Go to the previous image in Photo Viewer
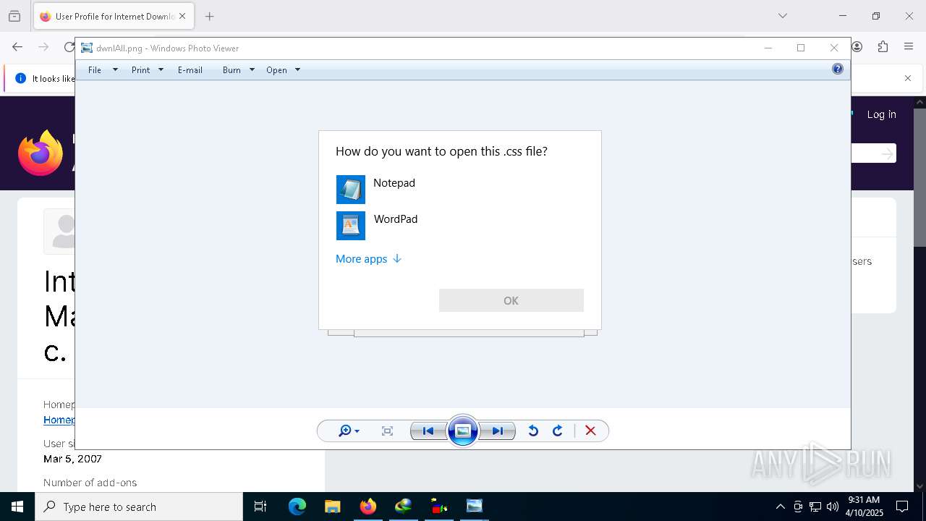 coord(428,431)
